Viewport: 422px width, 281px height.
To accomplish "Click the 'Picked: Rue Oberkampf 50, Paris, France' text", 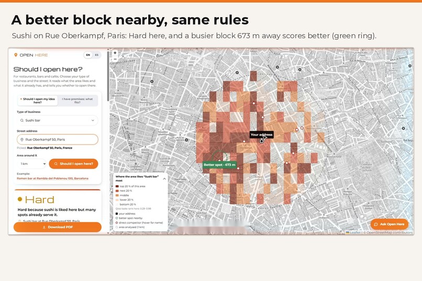I will 45,148.
